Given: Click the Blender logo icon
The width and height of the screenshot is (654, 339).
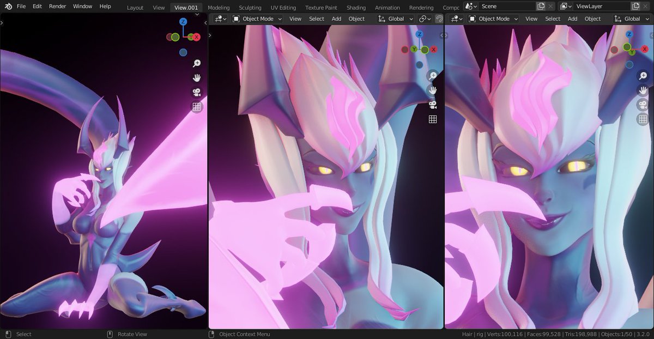Looking at the screenshot, I should point(7,7).
